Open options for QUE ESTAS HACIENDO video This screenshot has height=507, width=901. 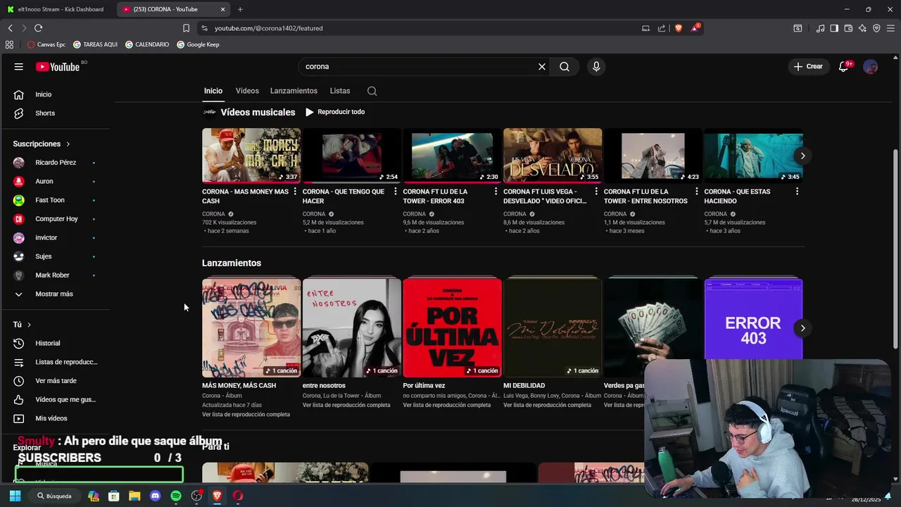[797, 192]
